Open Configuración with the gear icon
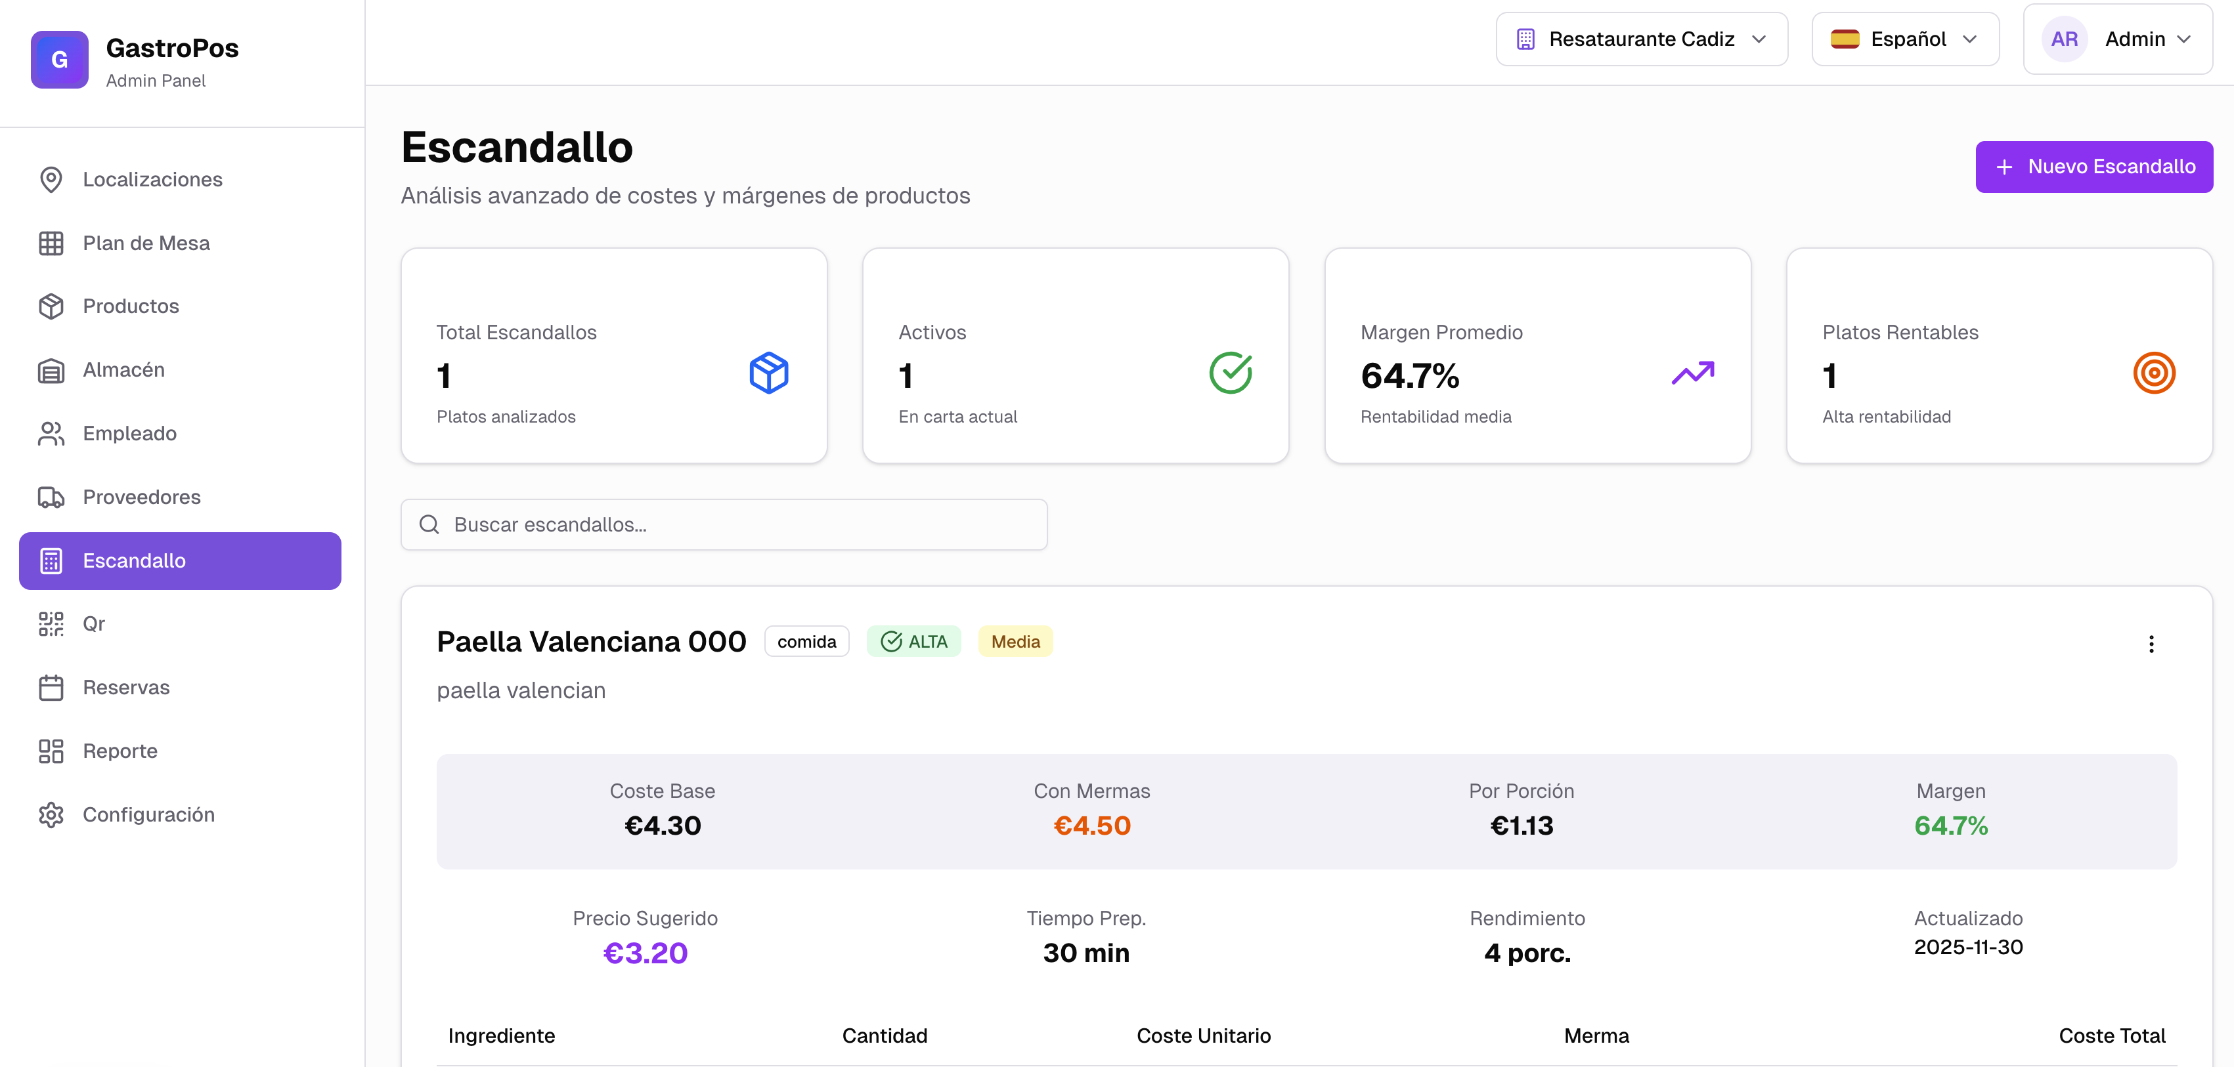This screenshot has width=2234, height=1067. click(51, 814)
